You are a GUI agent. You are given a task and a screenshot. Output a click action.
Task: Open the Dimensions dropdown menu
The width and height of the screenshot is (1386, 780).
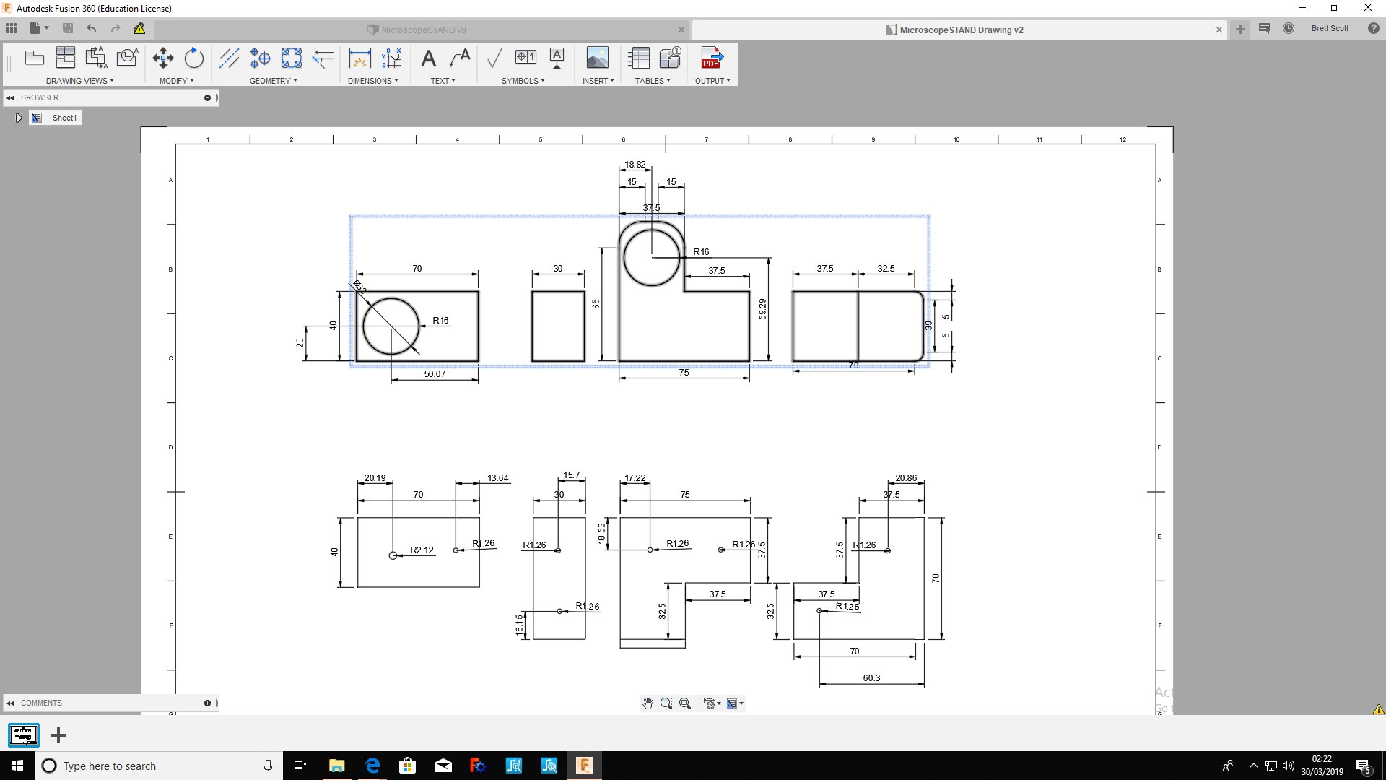click(x=372, y=81)
